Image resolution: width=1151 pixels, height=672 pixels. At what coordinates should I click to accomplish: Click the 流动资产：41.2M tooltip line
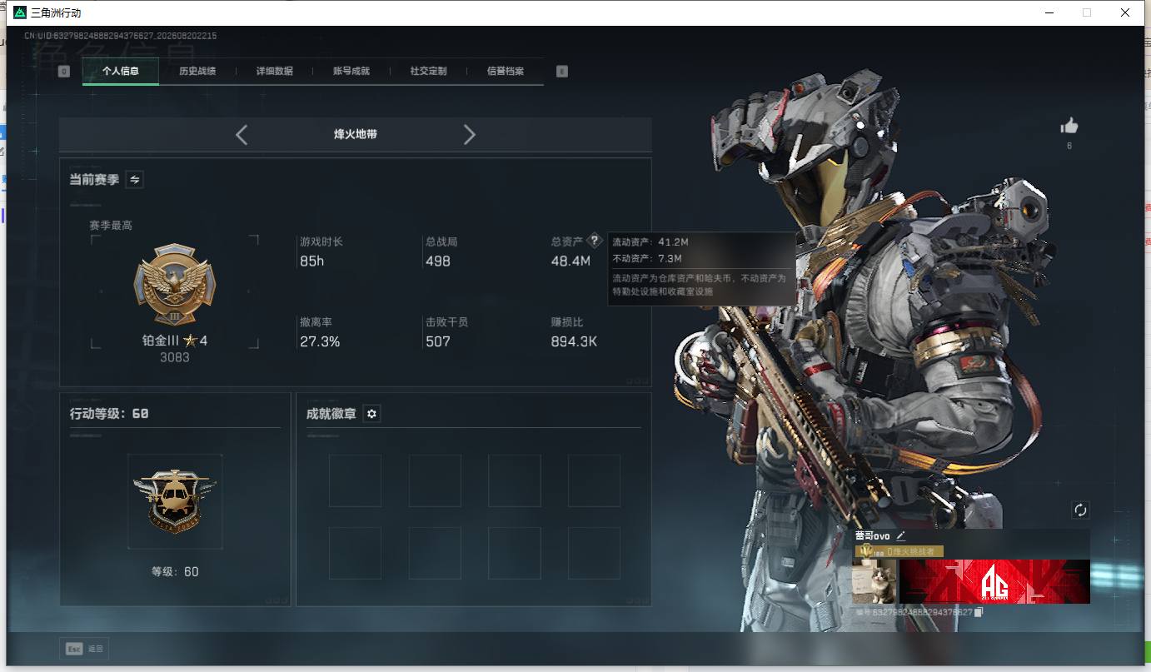click(650, 242)
